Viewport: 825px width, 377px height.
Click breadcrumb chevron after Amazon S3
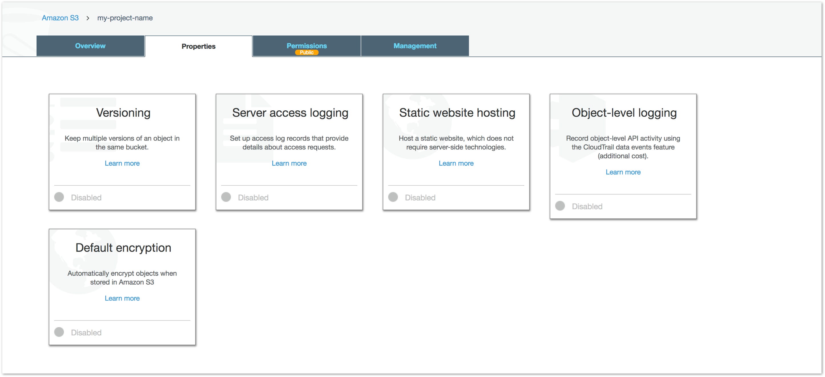(x=88, y=18)
